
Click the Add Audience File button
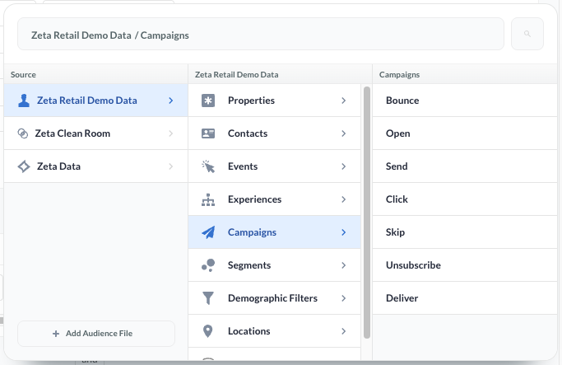96,334
